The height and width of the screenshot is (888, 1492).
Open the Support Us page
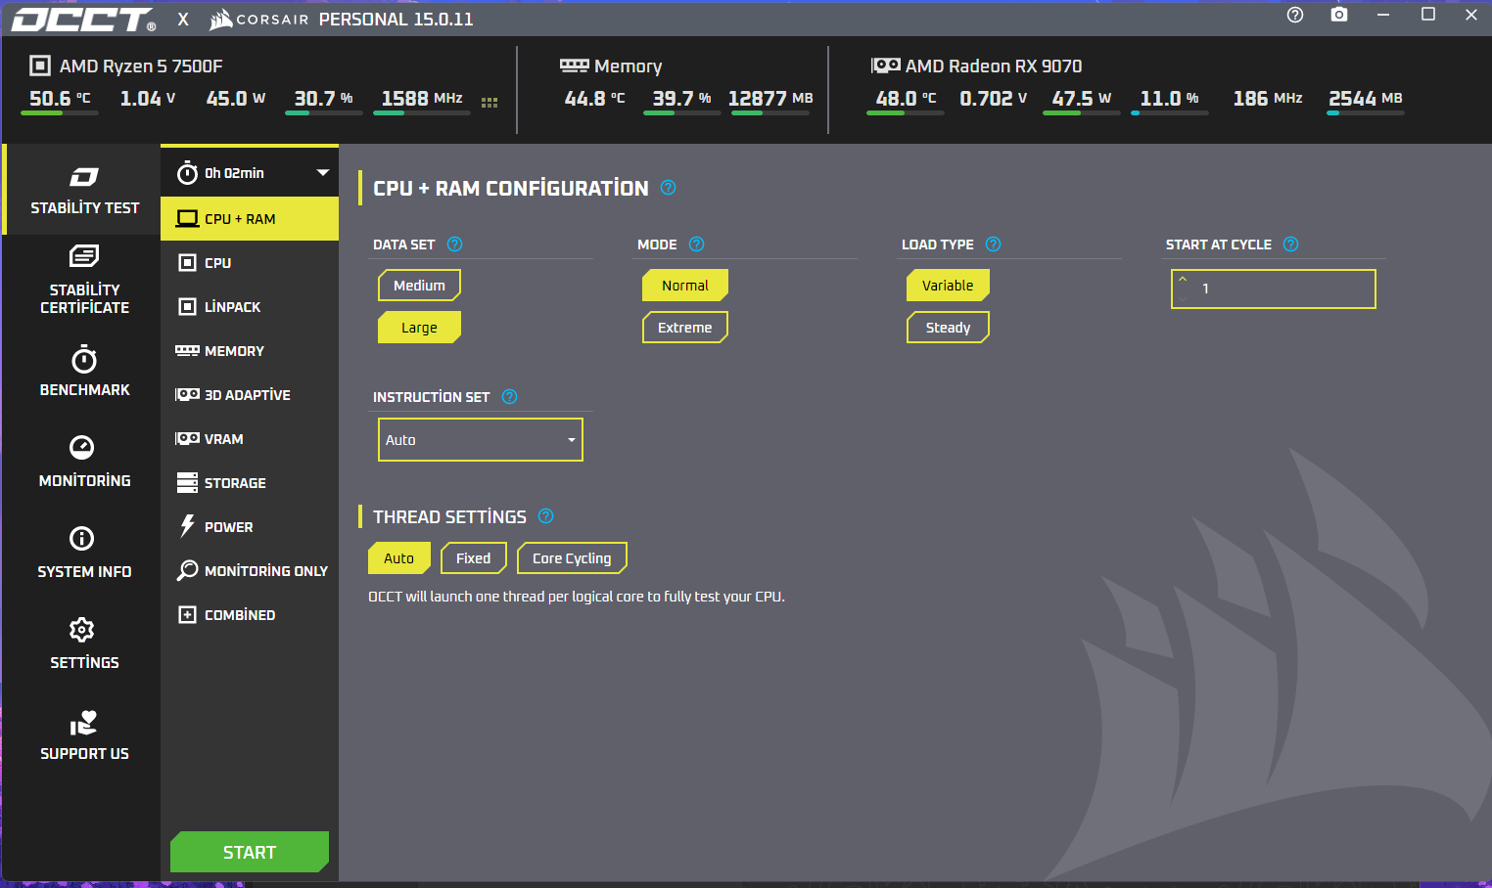pyautogui.click(x=84, y=735)
